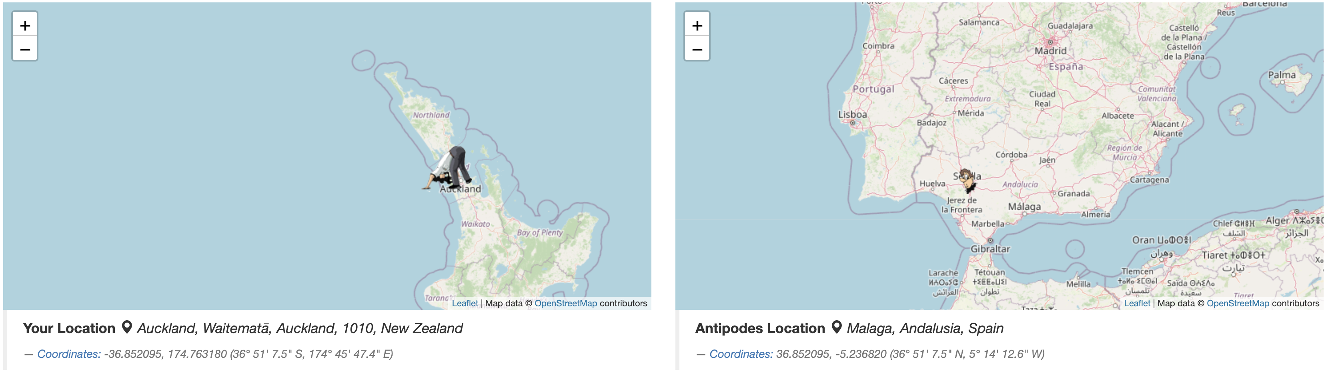Open the Leaflet link on left map

pos(464,303)
